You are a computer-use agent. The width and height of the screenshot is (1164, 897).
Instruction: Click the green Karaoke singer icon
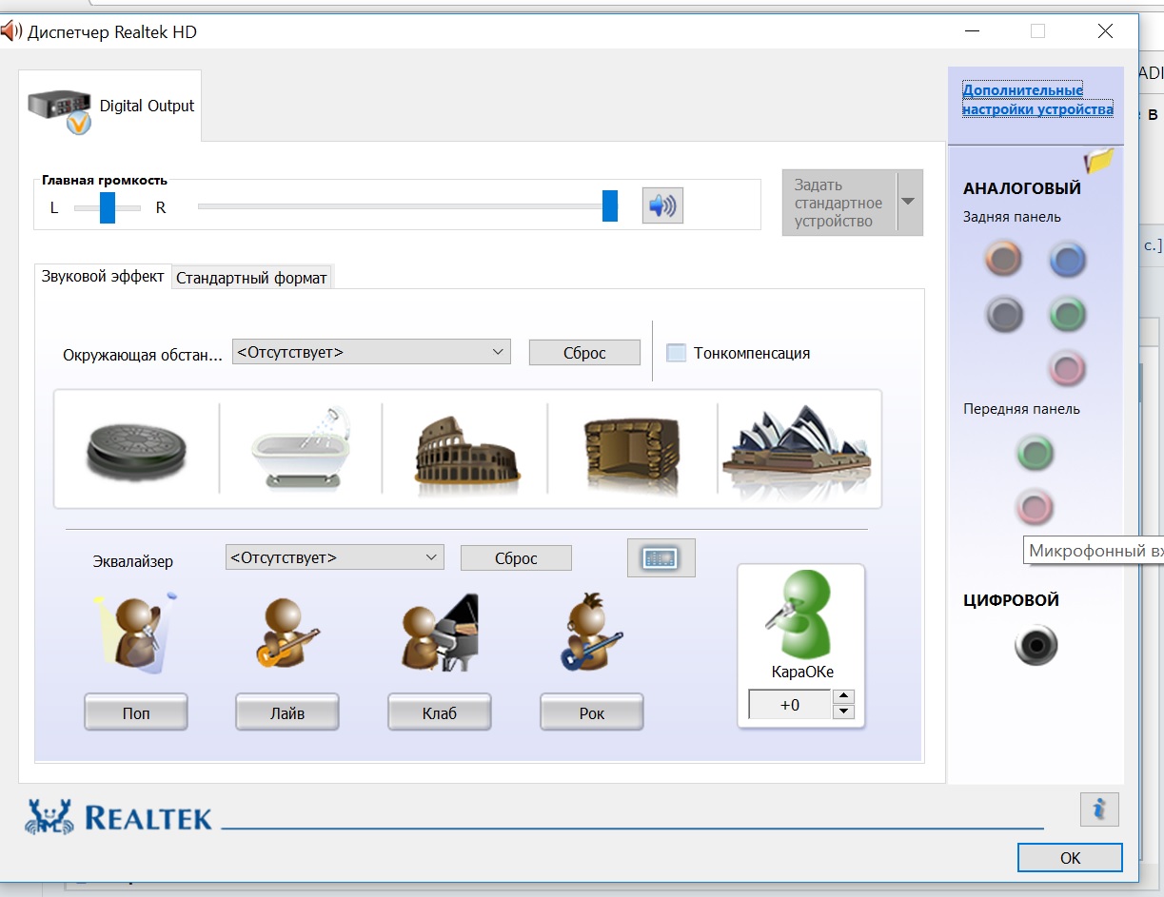point(799,615)
